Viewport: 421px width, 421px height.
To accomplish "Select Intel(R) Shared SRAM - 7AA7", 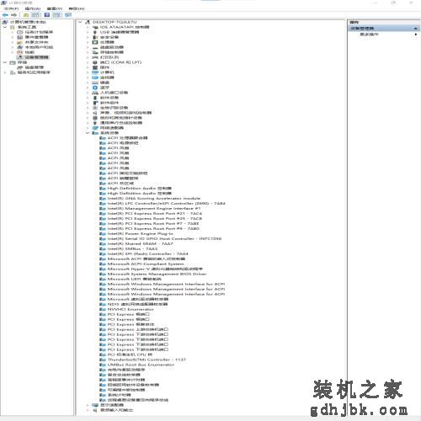I will coord(141,243).
